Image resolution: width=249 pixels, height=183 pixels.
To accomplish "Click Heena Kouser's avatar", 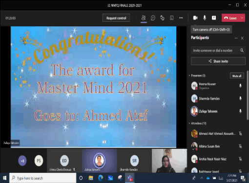I will (x=194, y=86).
